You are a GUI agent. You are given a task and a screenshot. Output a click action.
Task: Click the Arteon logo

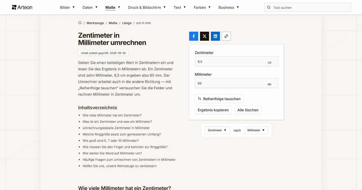click(22, 7)
